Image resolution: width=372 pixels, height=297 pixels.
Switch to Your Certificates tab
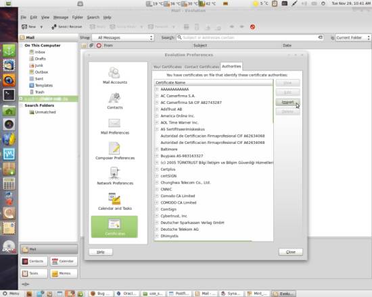click(x=168, y=67)
